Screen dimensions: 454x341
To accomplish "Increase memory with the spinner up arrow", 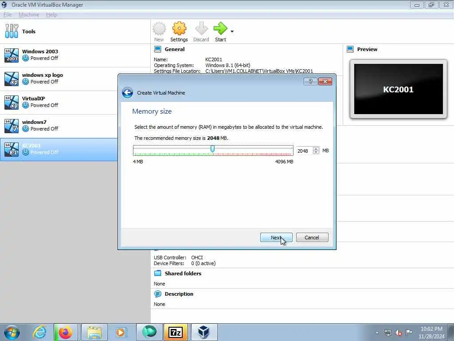I will tap(316, 149).
